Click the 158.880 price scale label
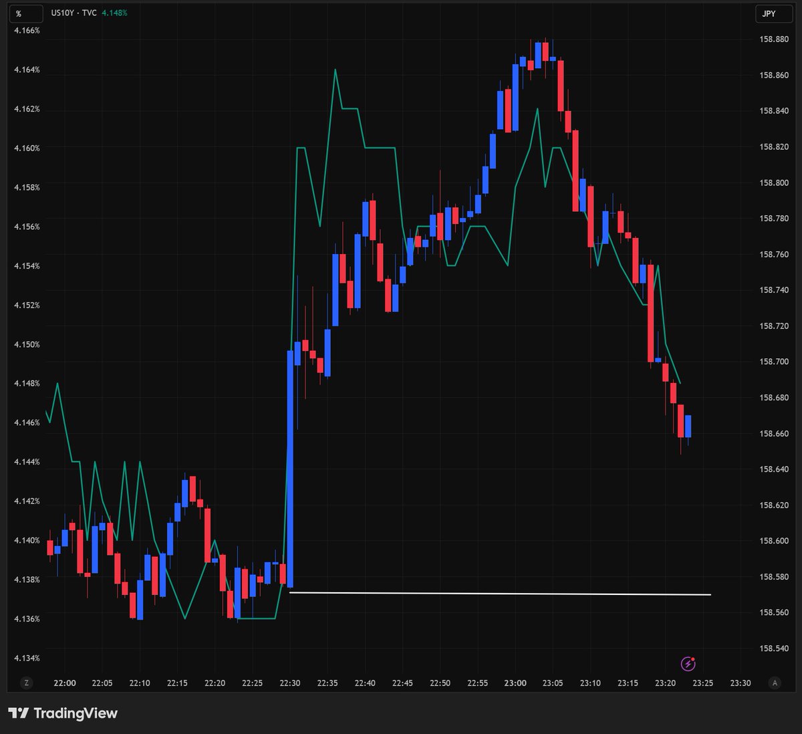This screenshot has height=734, width=802. point(774,39)
